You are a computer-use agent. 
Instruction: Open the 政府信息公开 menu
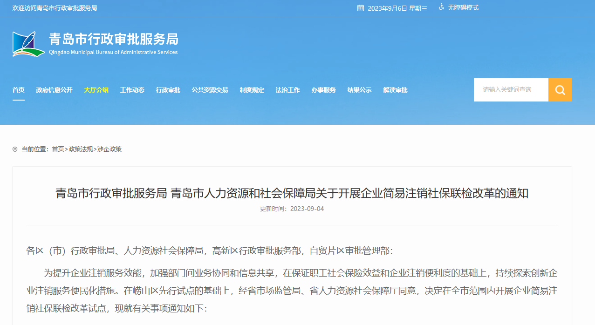(x=55, y=90)
